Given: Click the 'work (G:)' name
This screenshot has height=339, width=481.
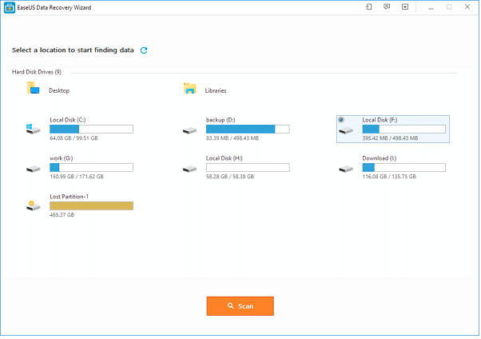Looking at the screenshot, I should (x=62, y=158).
